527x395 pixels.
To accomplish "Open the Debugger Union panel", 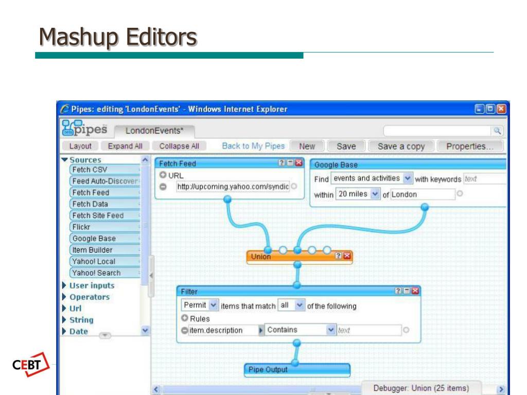I will click(421, 388).
